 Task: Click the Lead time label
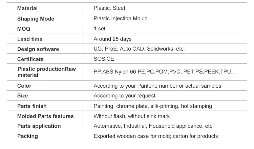point(30,39)
